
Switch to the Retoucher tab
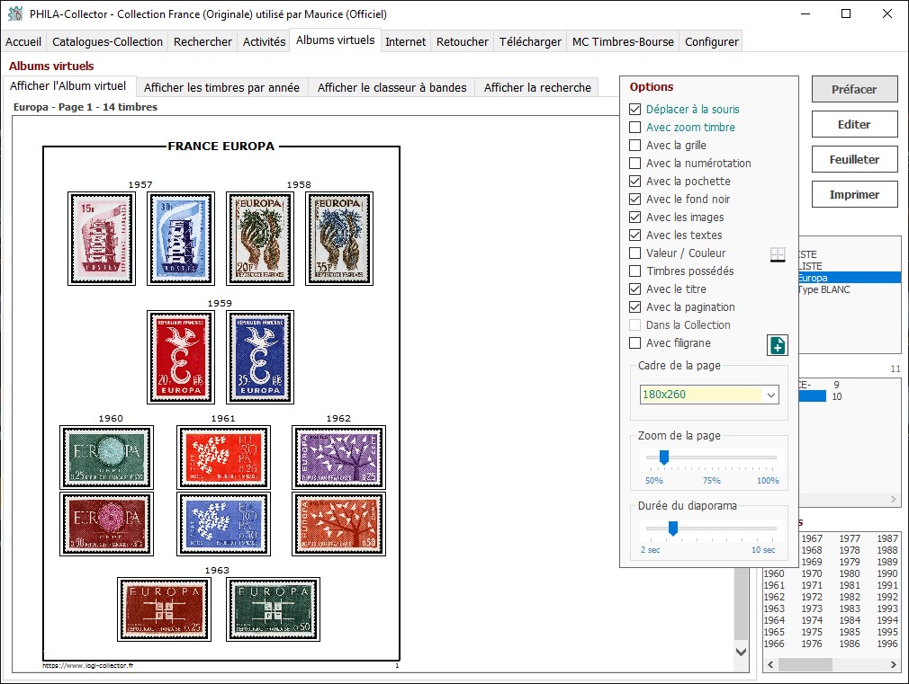tap(462, 41)
